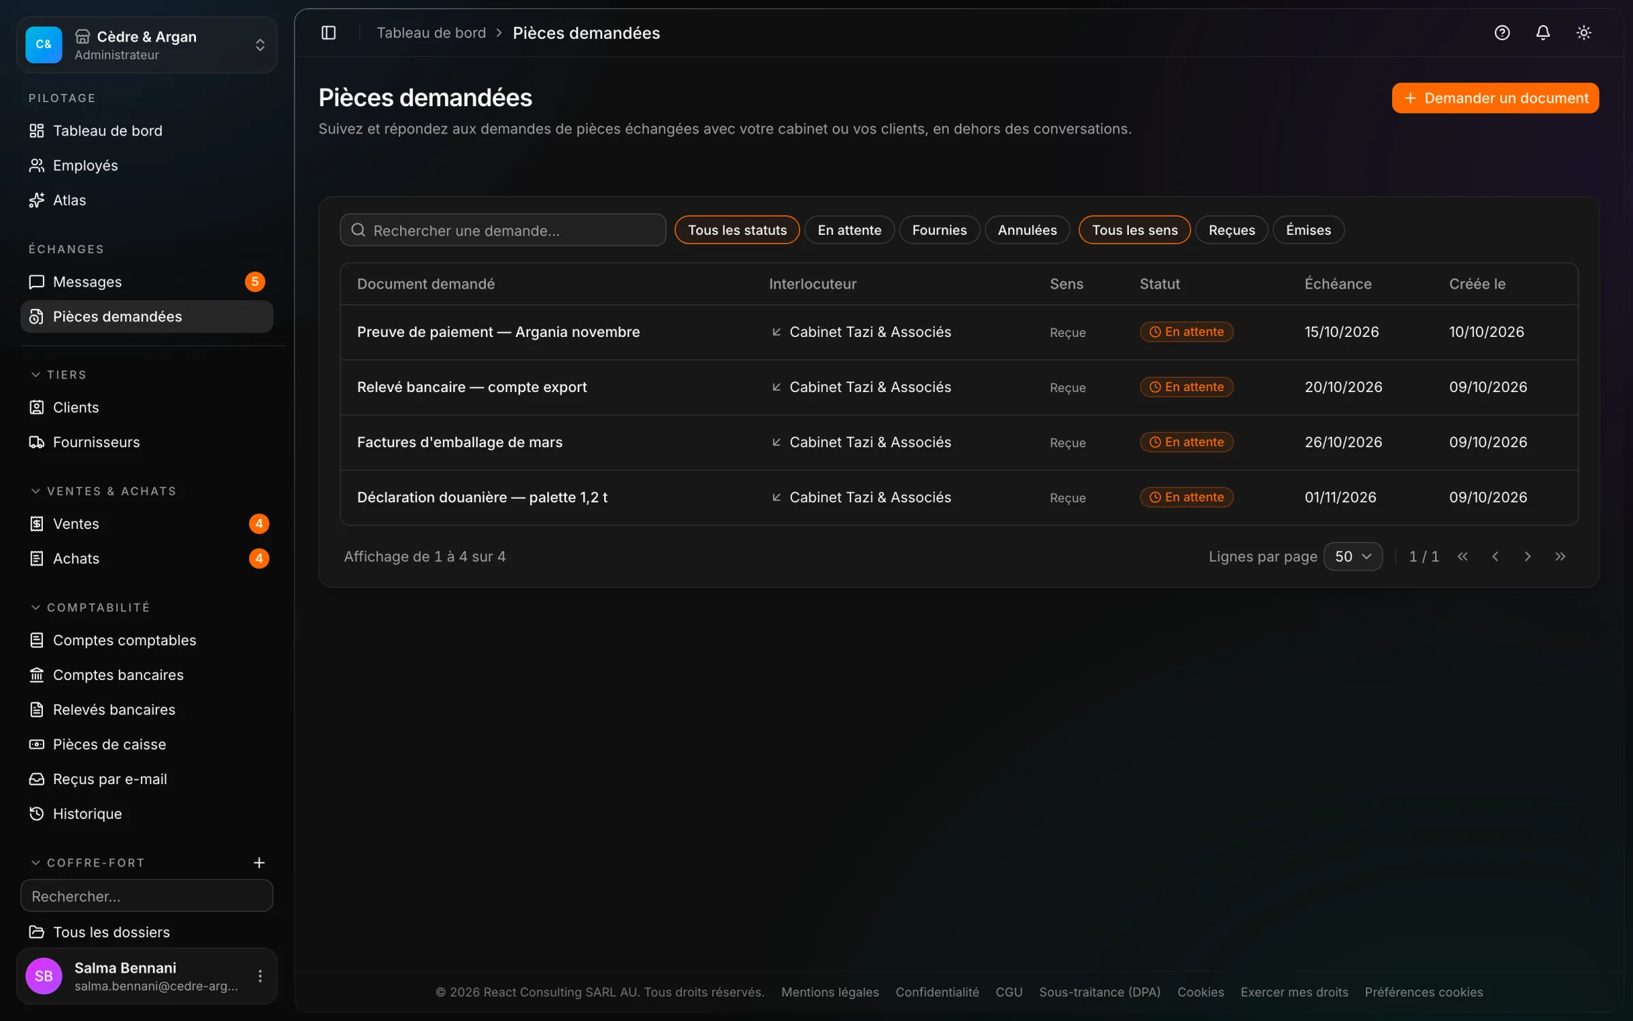Collapse the Tiers section
The image size is (1633, 1021).
[x=59, y=374]
